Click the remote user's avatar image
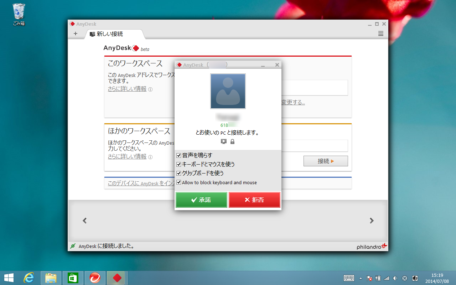 pyautogui.click(x=228, y=91)
